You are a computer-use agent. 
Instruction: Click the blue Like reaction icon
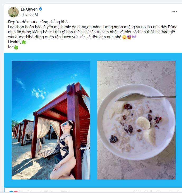pos(11,192)
